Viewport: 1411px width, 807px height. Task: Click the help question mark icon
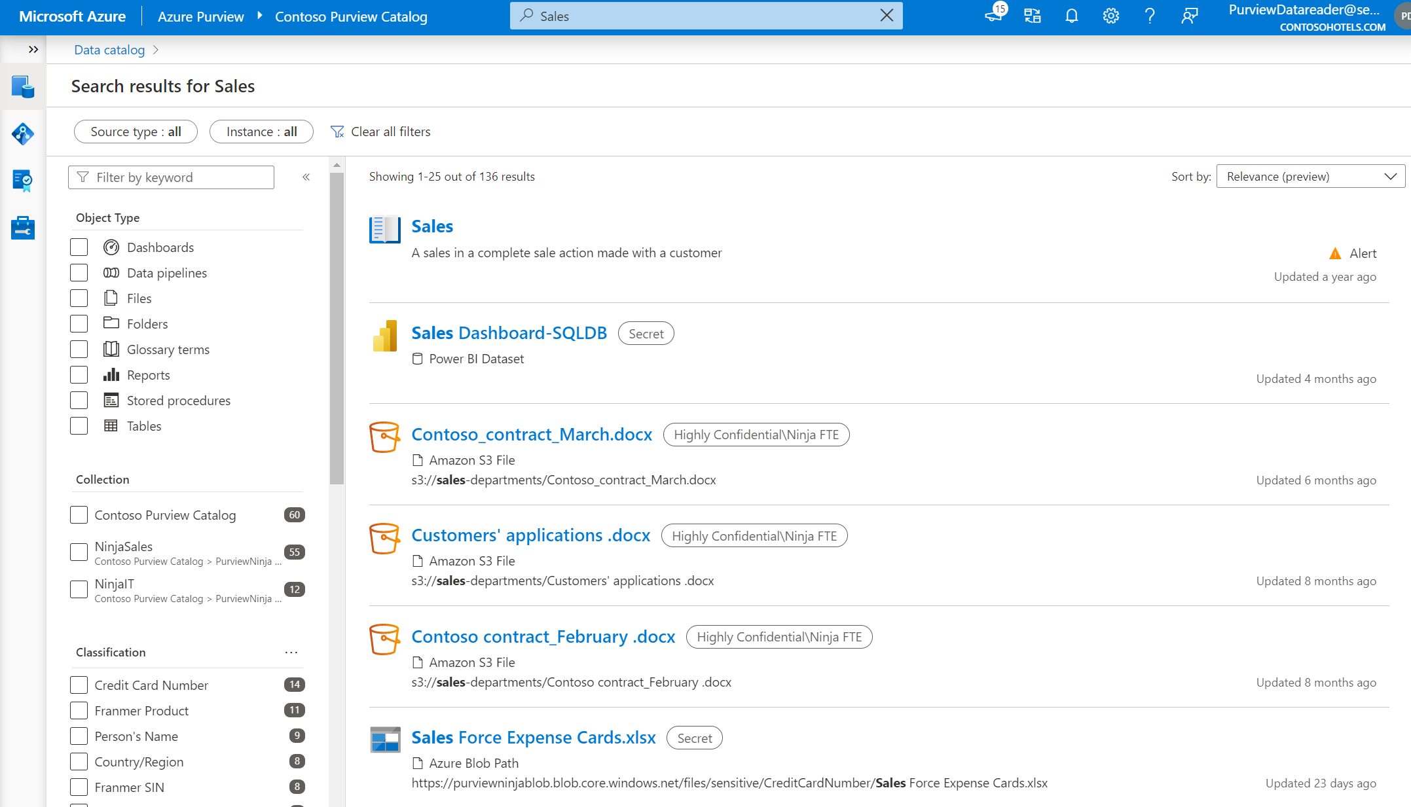(1150, 16)
